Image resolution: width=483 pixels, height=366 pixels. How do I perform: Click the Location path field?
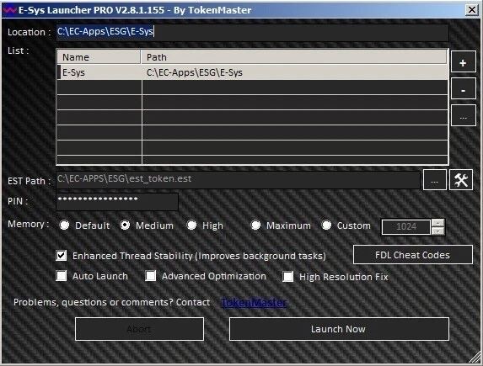coord(252,32)
